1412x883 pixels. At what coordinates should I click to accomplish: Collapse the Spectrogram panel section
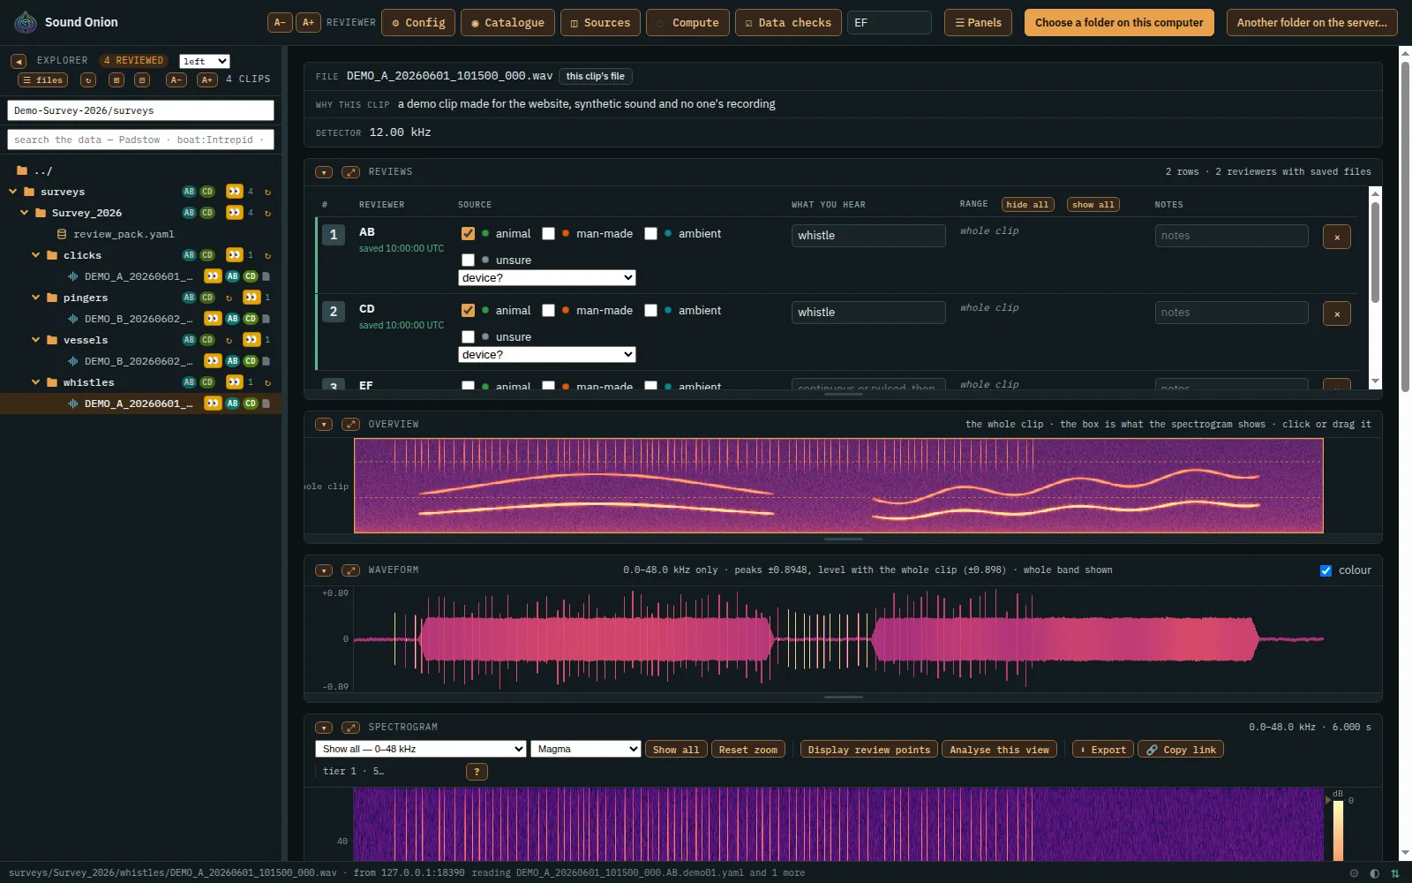324,728
